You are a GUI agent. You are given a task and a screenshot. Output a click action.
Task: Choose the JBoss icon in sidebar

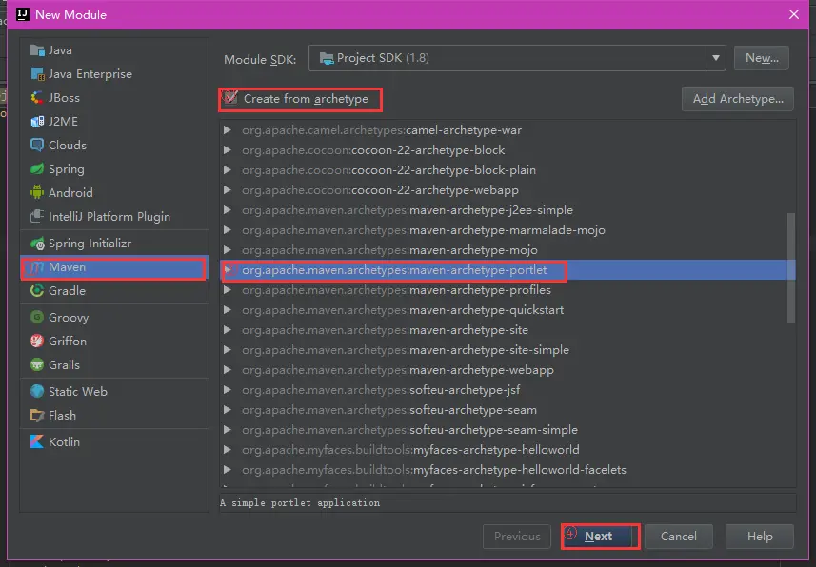(x=37, y=98)
